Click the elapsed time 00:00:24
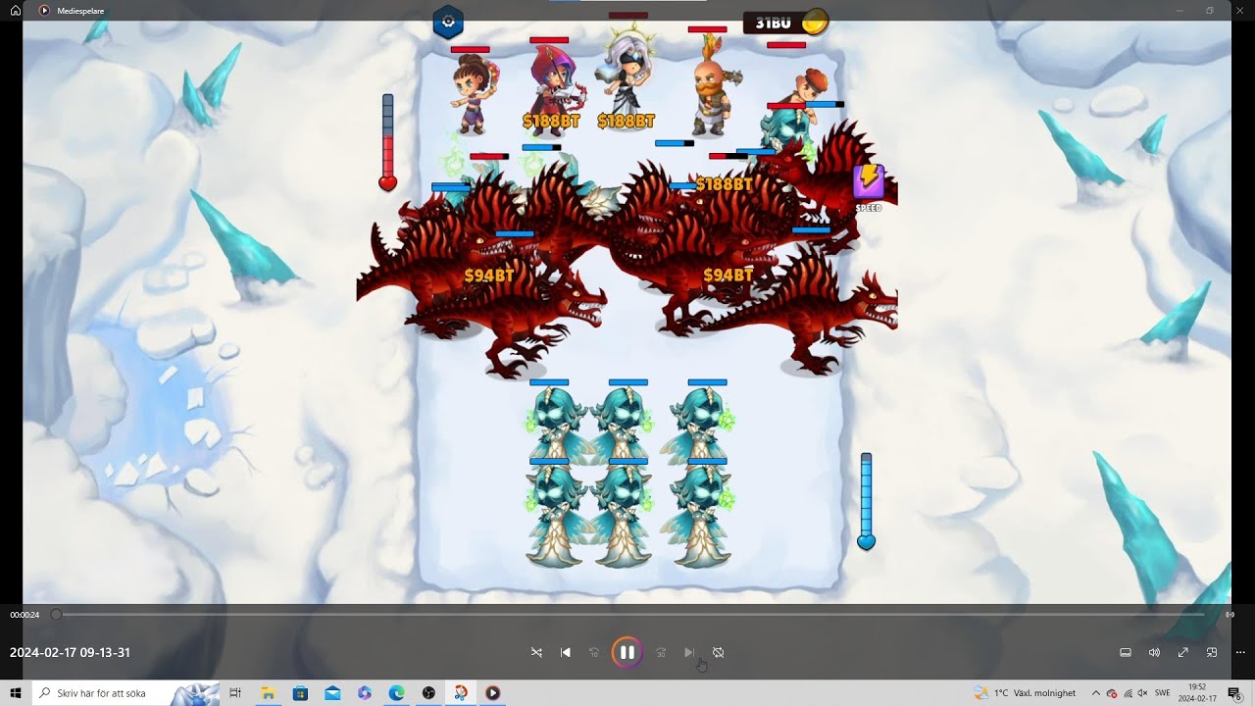Image resolution: width=1255 pixels, height=706 pixels. click(25, 615)
